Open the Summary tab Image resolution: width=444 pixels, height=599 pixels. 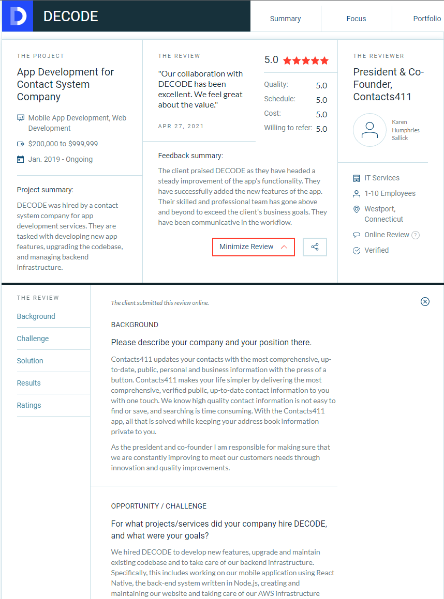(x=285, y=19)
